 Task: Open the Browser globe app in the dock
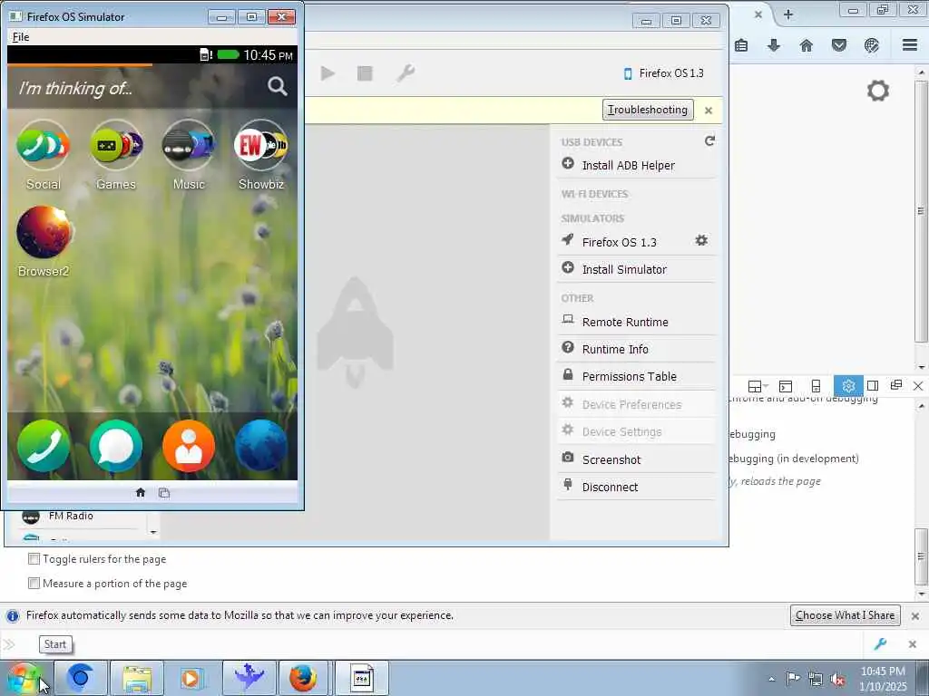point(261,446)
